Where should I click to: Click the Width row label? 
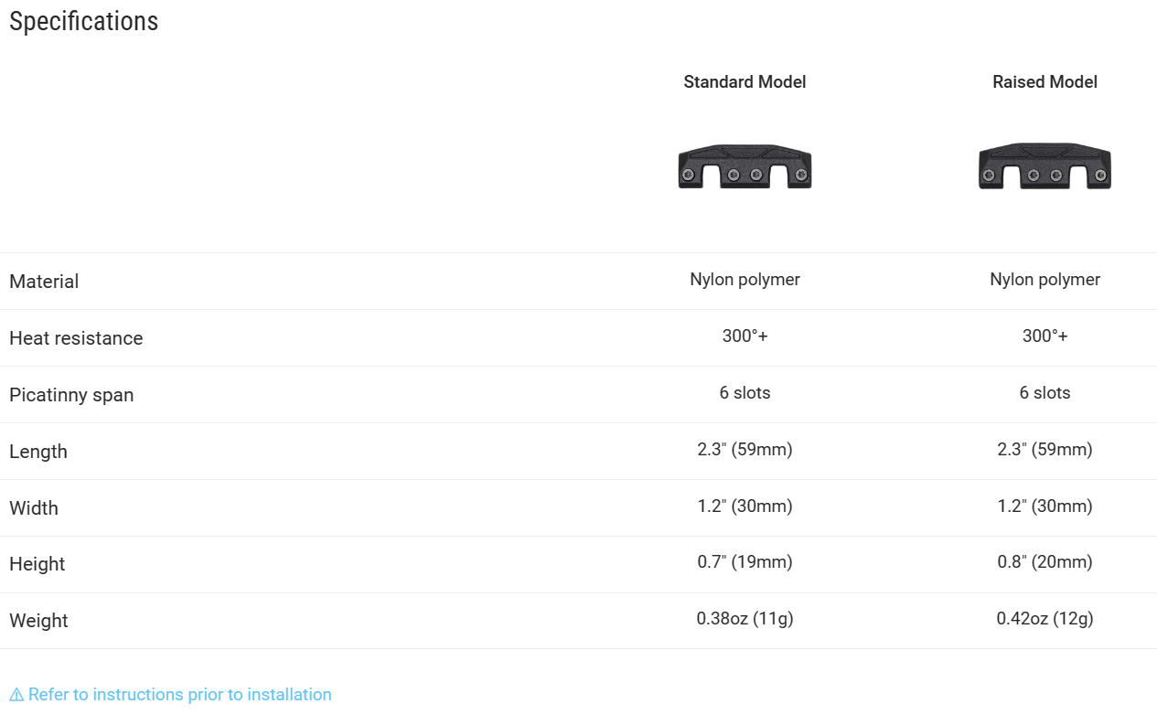tap(34, 508)
